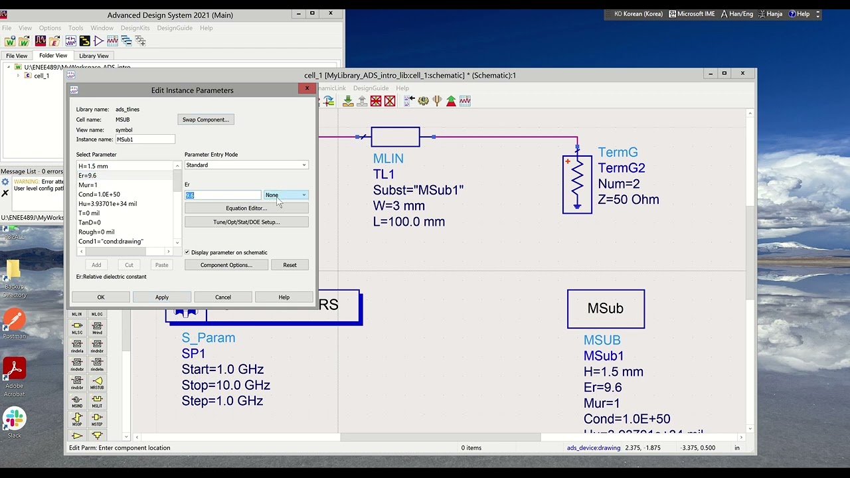Click the hide all windows icon in Main toolbar
Viewport: 850px width, 478px height.
[126, 41]
